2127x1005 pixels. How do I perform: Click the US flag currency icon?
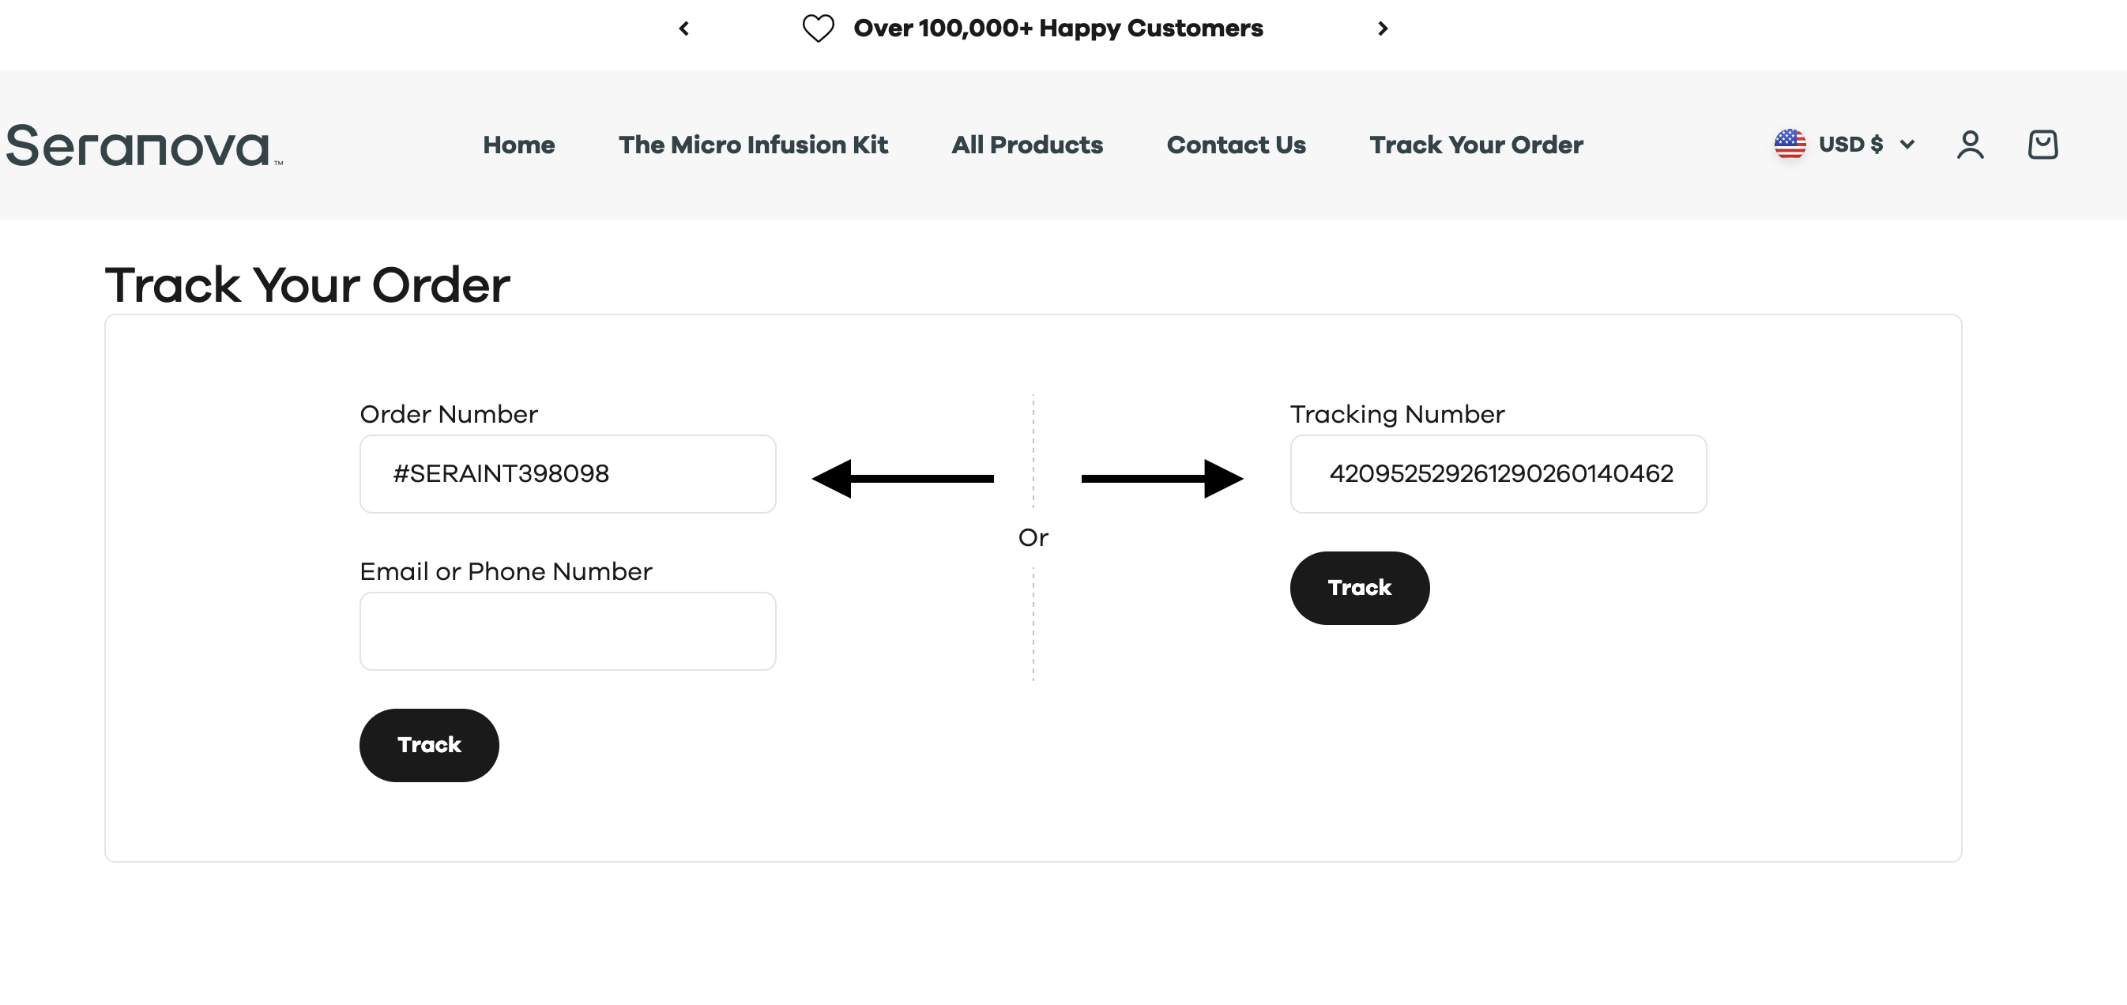tap(1790, 145)
